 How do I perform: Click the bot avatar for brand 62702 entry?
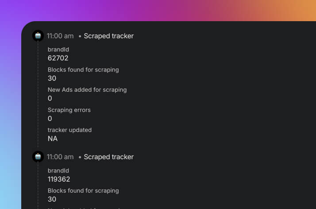[38, 36]
